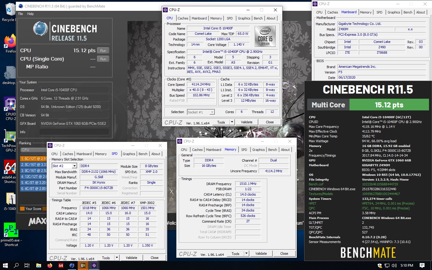Switch to AIDA64 in the taskbar
Viewport: 432px width, 270px height.
tap(61, 265)
